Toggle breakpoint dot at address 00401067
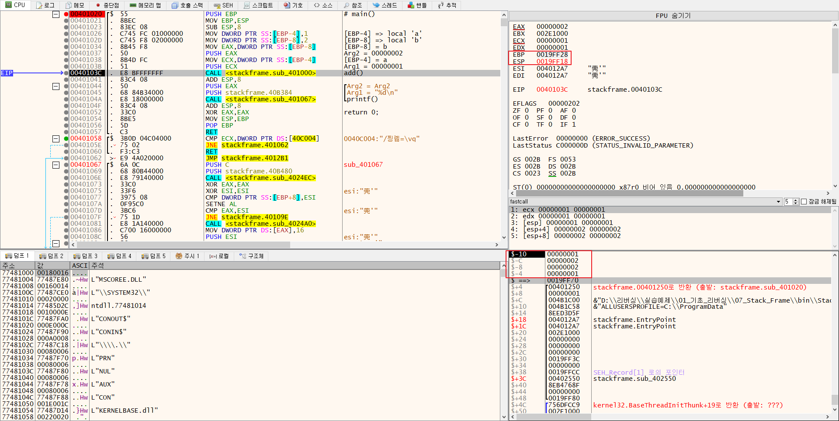The height and width of the screenshot is (421, 839). coord(66,165)
